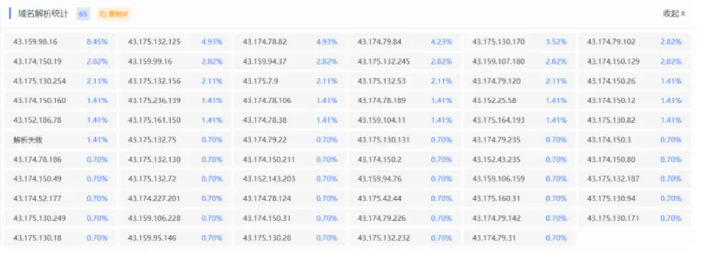The image size is (707, 260).
Task: Select IP 43.174.150.160
Action: pyautogui.click(x=40, y=101)
